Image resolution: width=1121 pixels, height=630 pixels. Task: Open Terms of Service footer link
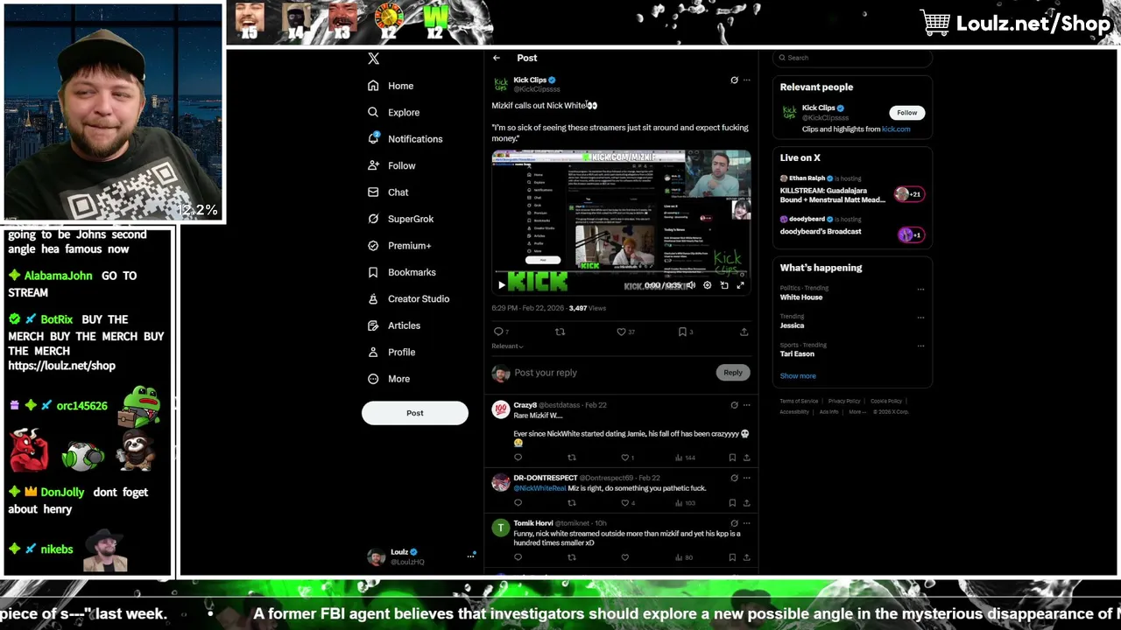click(799, 401)
